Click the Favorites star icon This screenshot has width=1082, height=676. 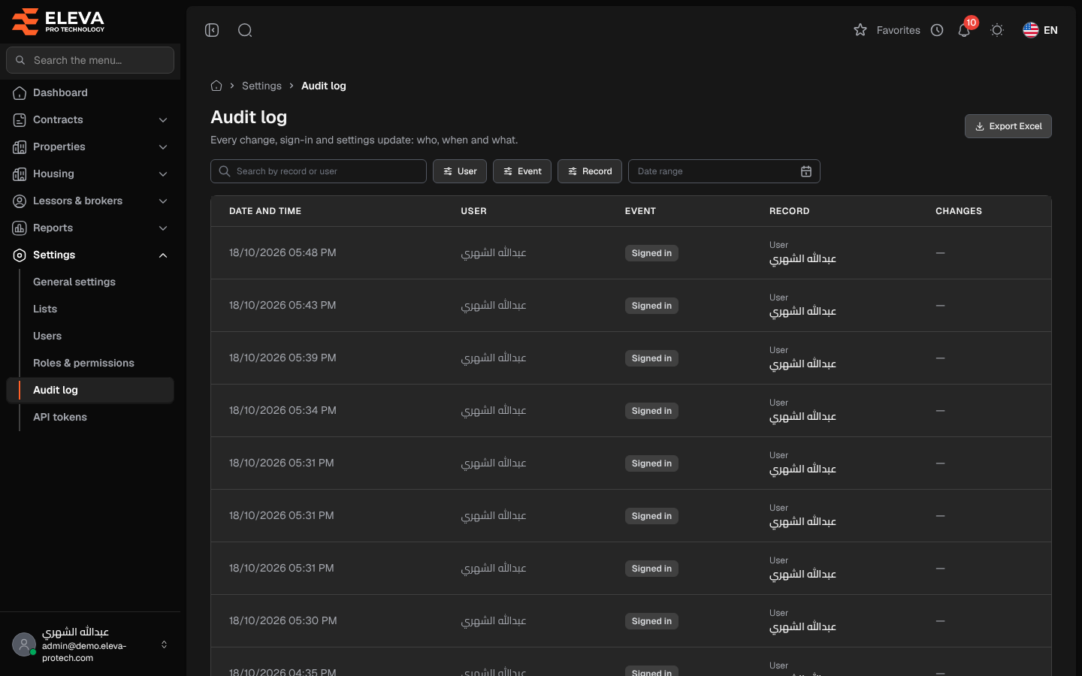pyautogui.click(x=860, y=30)
